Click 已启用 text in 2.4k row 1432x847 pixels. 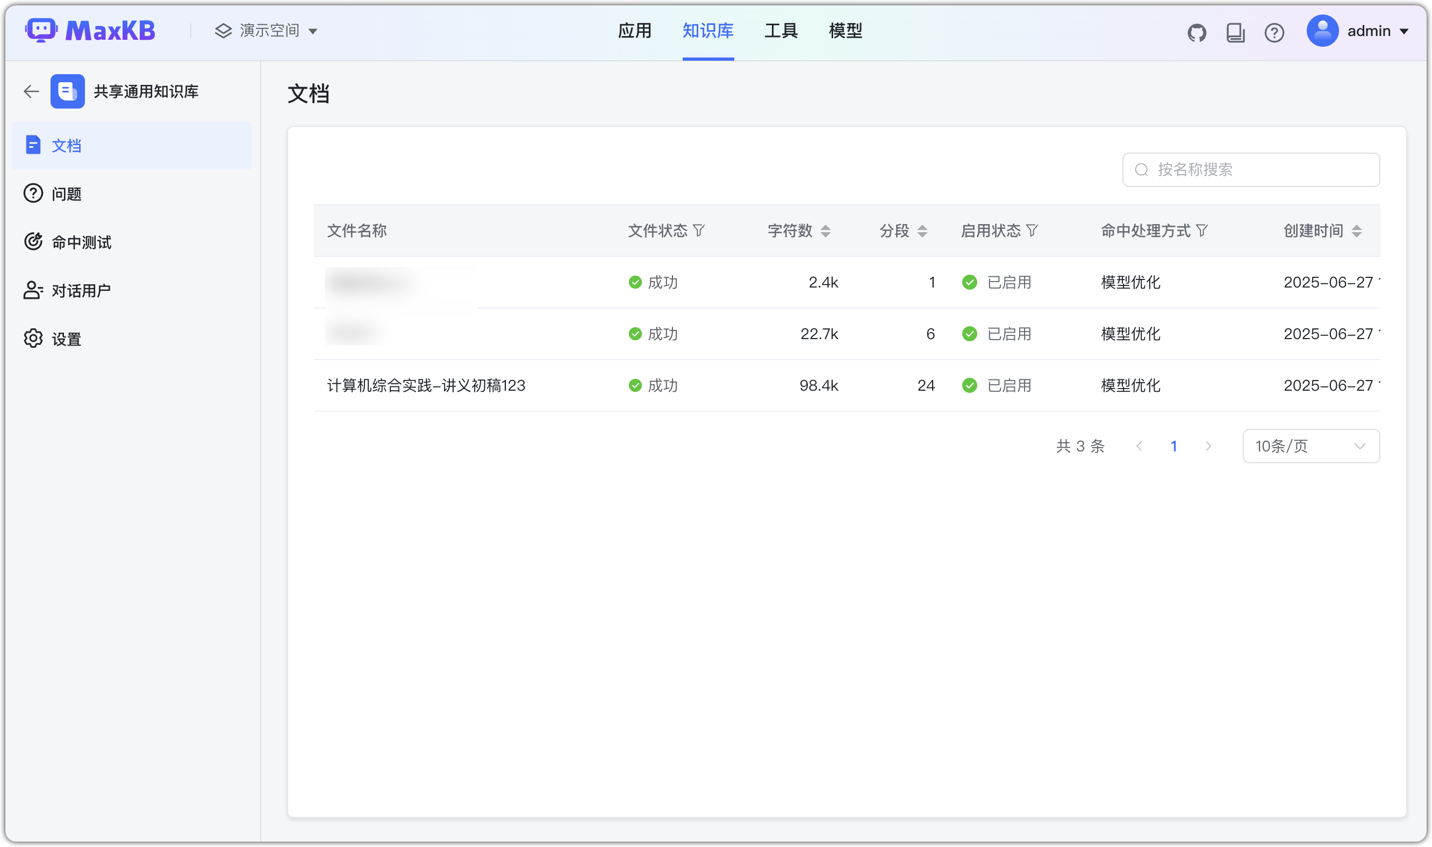(x=1009, y=282)
